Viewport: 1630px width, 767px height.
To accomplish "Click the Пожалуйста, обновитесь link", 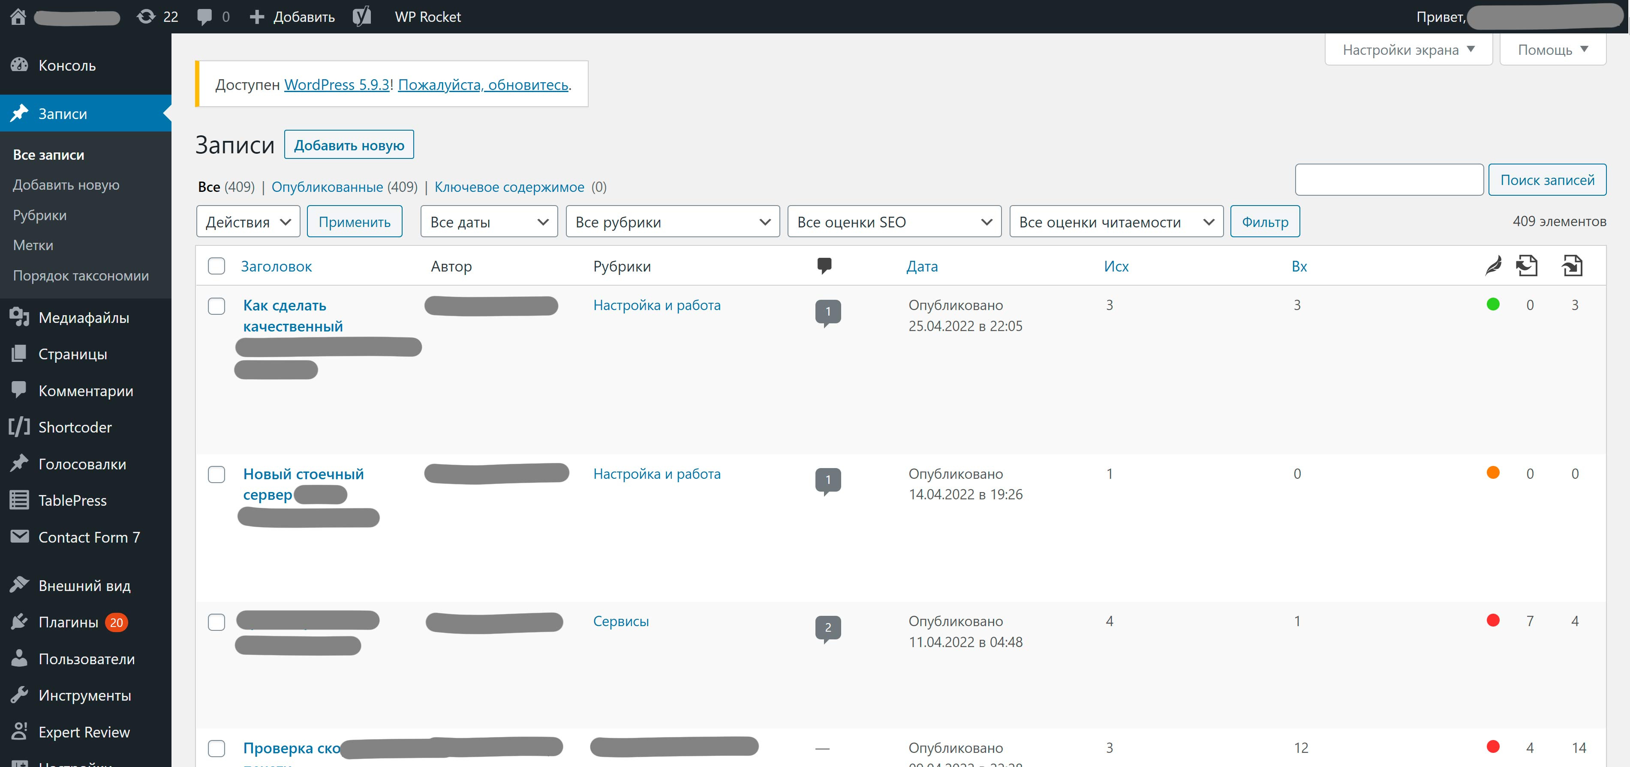I will pyautogui.click(x=484, y=85).
